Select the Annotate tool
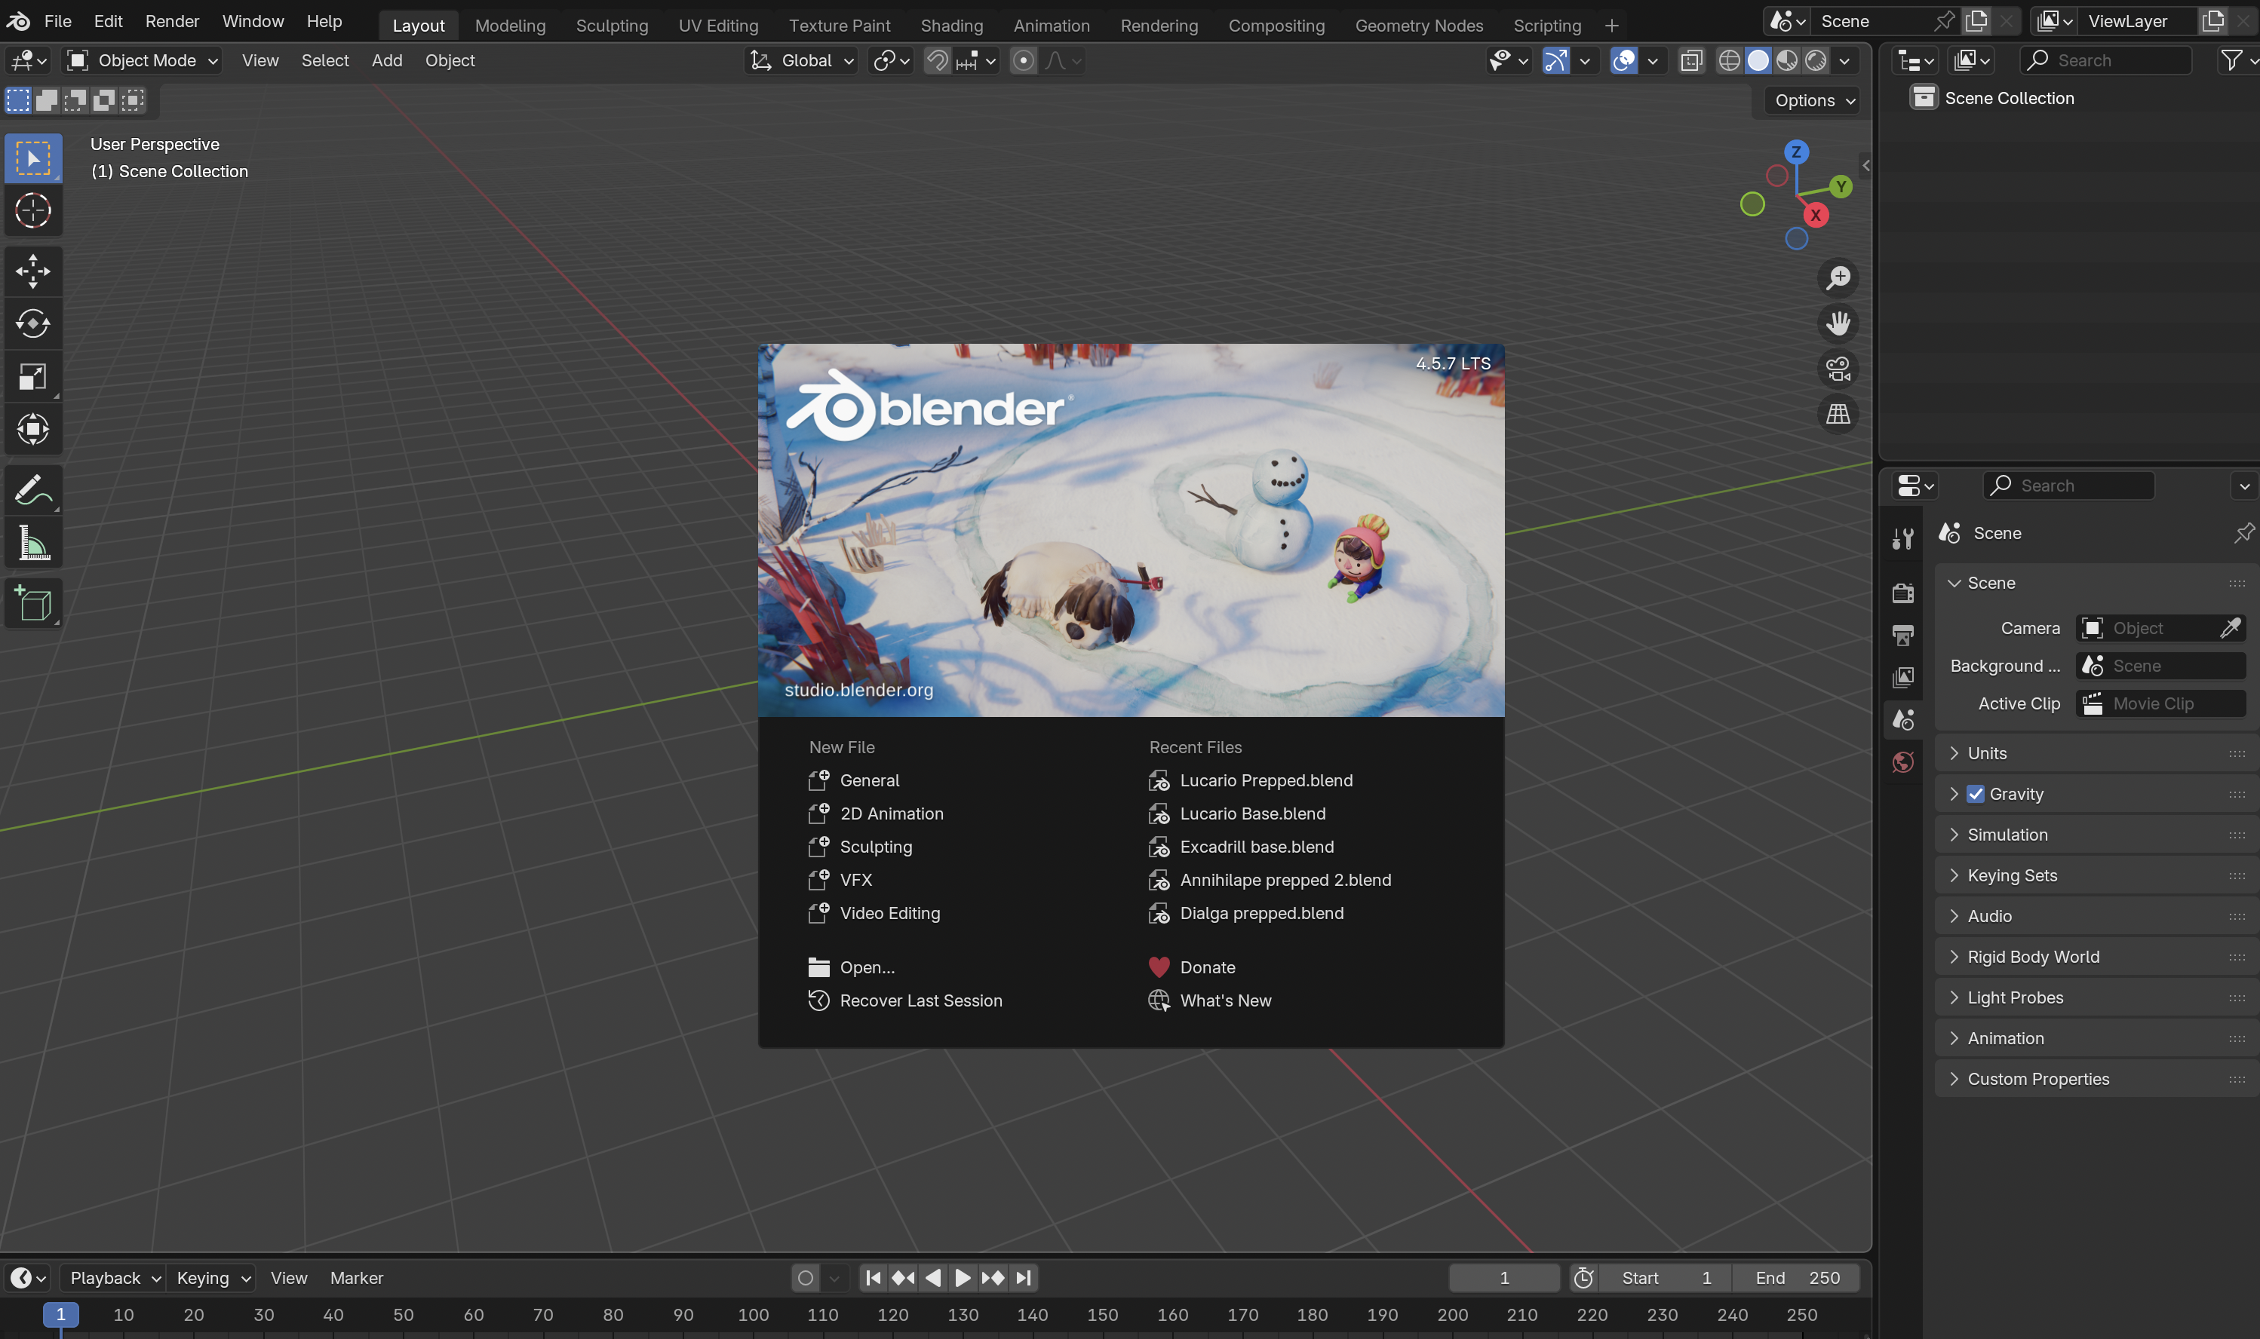 tap(33, 490)
